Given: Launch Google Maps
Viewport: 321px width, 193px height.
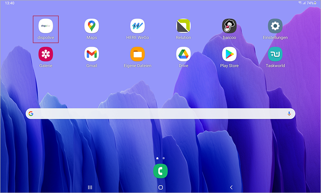Looking at the screenshot, I should point(91,26).
